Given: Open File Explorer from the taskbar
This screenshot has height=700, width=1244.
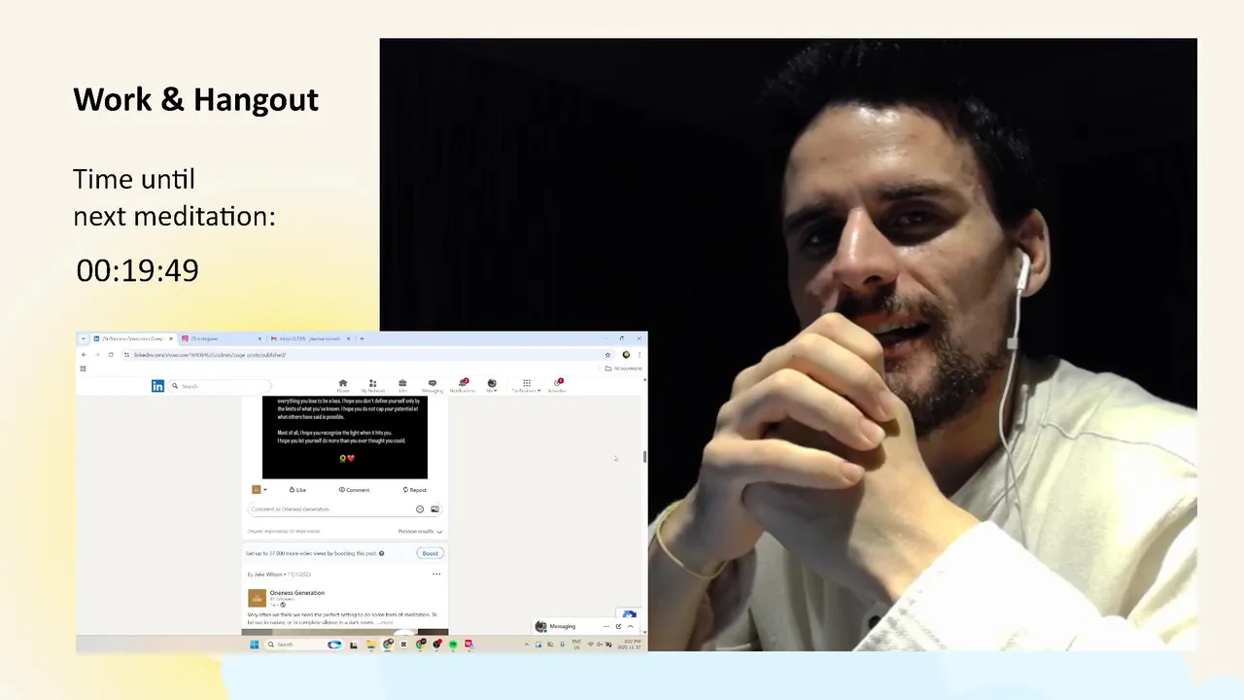Looking at the screenshot, I should point(371,645).
